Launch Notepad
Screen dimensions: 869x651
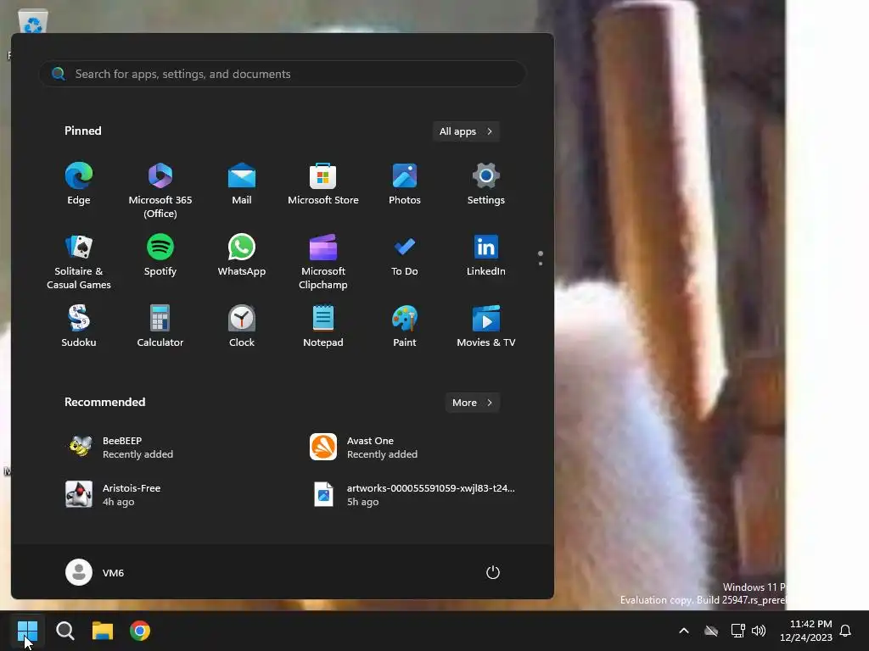pos(323,326)
